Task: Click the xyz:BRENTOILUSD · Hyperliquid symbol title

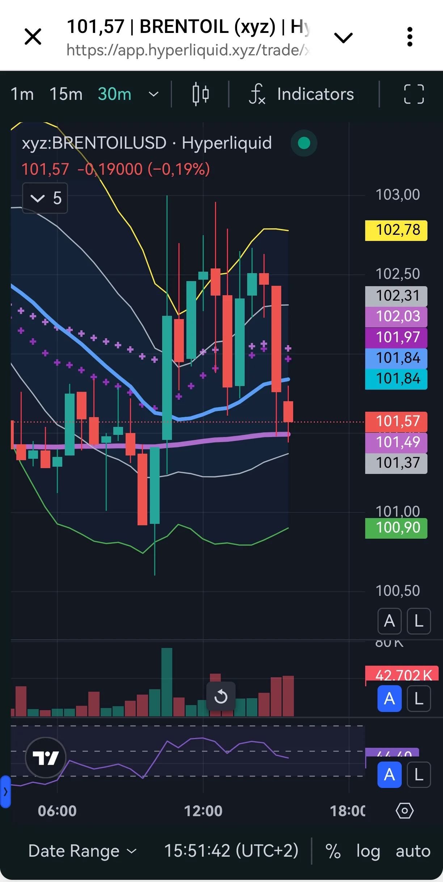Action: 147,143
